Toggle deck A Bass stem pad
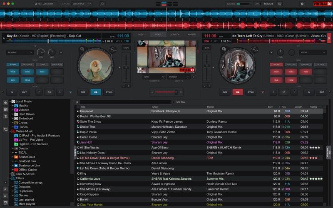This screenshot has height=208, width=333. 42,72
